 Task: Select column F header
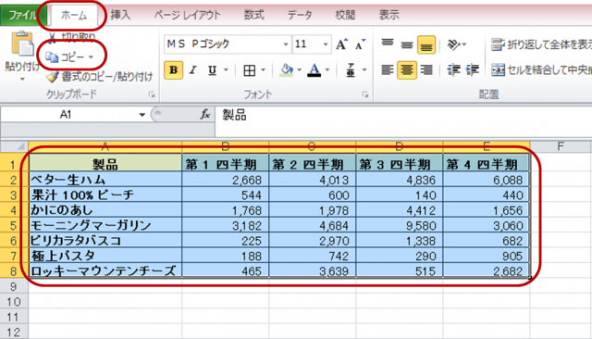[x=561, y=146]
